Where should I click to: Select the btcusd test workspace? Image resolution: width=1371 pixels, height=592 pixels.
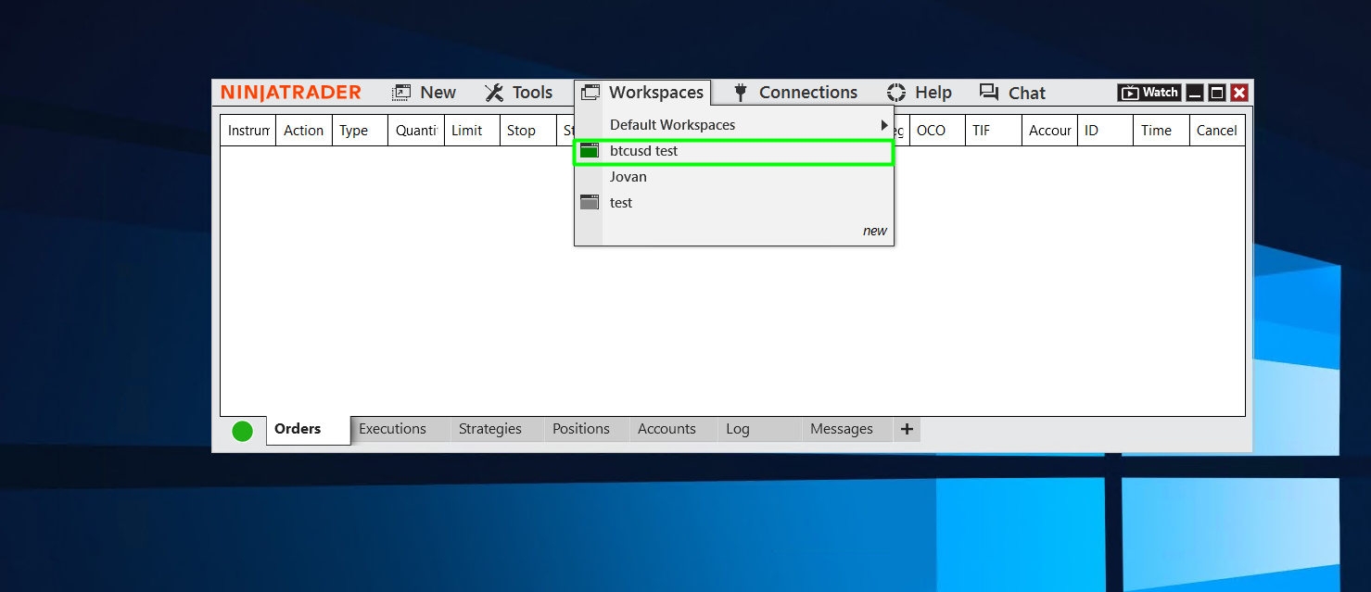[643, 151]
